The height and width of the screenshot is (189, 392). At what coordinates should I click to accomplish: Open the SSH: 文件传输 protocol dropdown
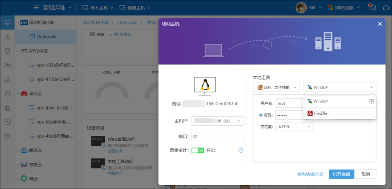pos(276,87)
